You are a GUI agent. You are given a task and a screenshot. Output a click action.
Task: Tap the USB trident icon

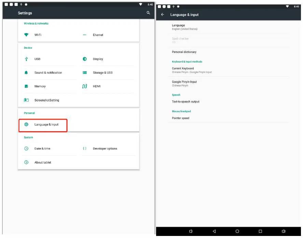(x=26, y=59)
